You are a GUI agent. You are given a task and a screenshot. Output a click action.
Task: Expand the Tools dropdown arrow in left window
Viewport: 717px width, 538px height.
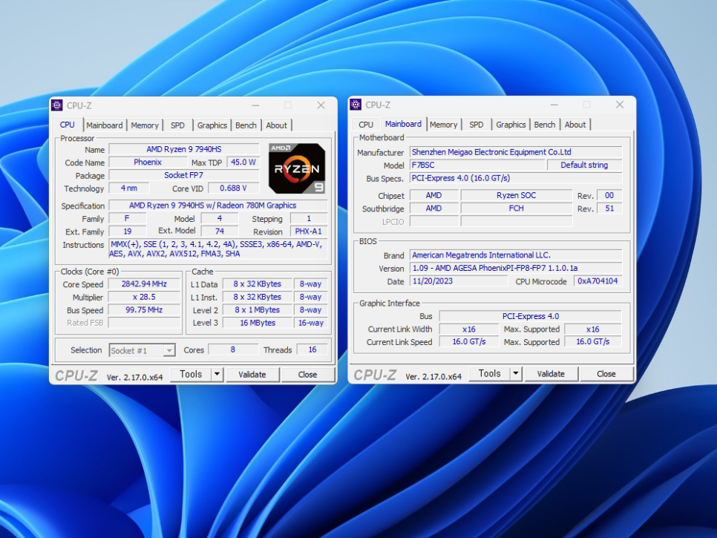[x=217, y=375]
